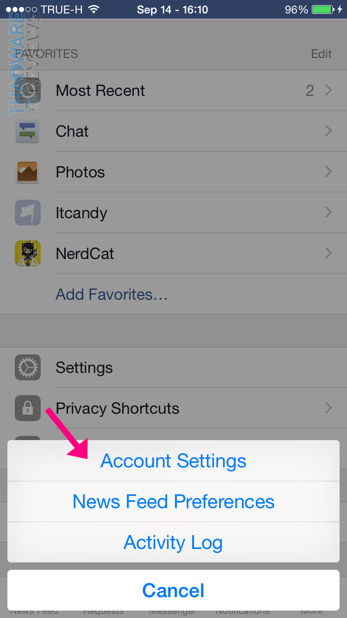Tap the Privacy Shortcuts lock icon
This screenshot has width=347, height=618.
click(x=28, y=408)
